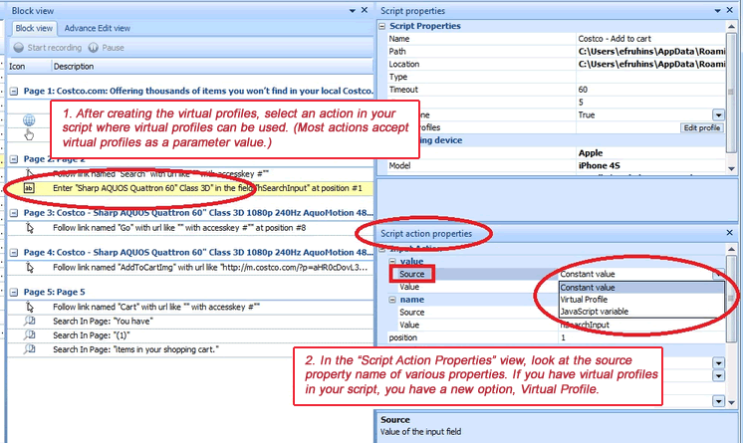Select the Source property under value
The width and height of the screenshot is (743, 443).
[x=411, y=274]
